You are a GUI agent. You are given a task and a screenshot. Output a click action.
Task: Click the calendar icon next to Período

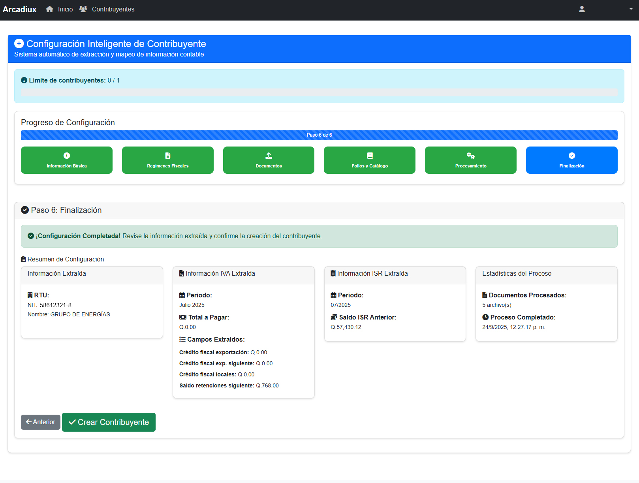click(x=182, y=295)
